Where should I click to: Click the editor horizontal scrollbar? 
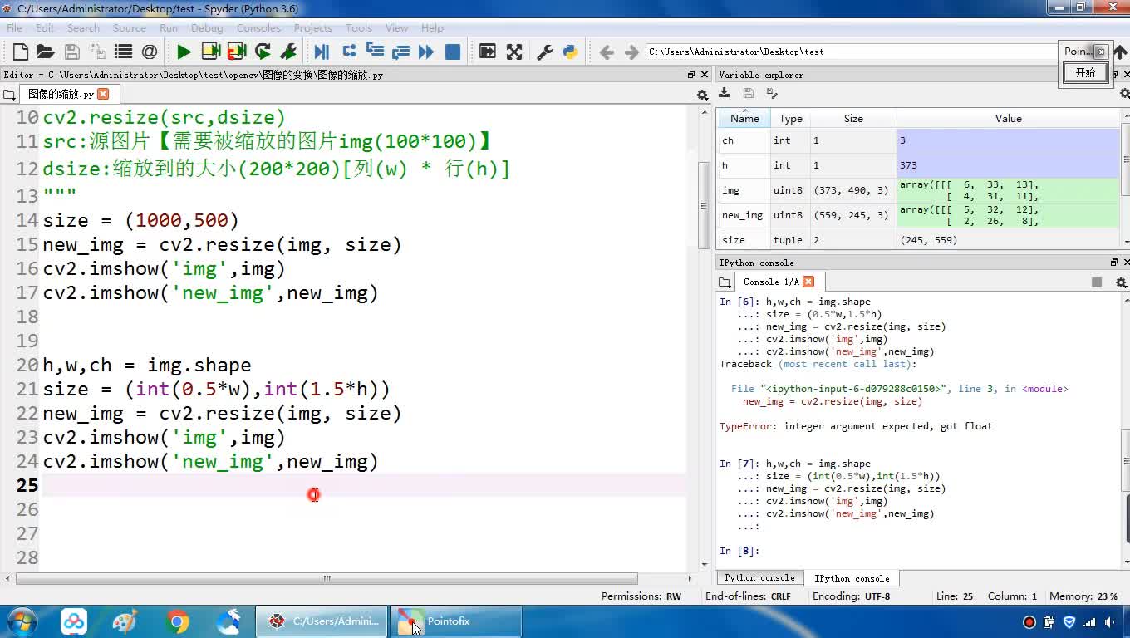(x=327, y=578)
